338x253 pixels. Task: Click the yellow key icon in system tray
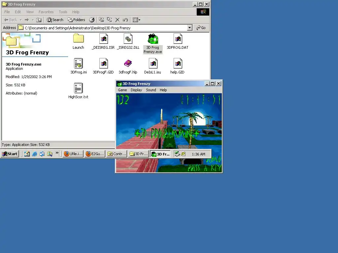[x=183, y=154]
